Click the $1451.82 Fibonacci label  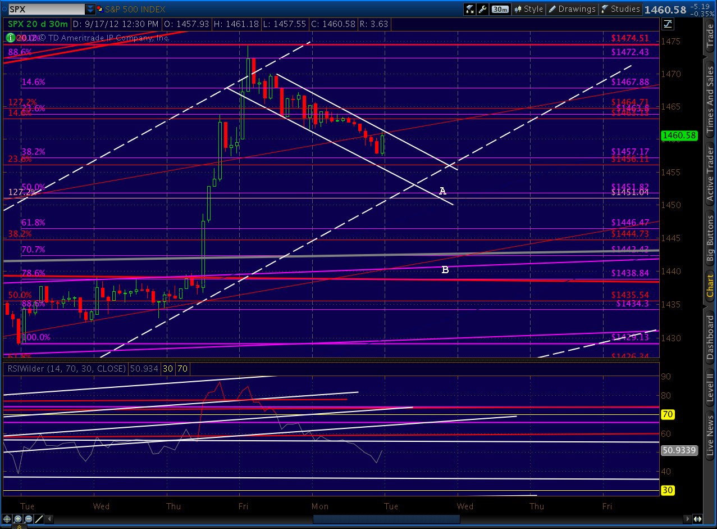pyautogui.click(x=630, y=187)
